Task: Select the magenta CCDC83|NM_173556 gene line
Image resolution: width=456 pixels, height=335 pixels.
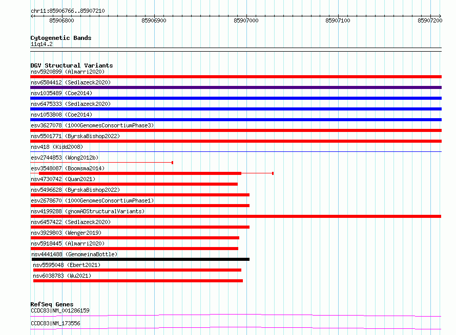Action: (x=236, y=328)
